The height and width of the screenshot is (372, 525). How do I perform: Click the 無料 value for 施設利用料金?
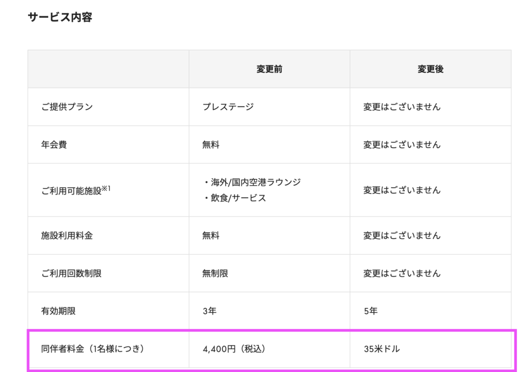[211, 236]
